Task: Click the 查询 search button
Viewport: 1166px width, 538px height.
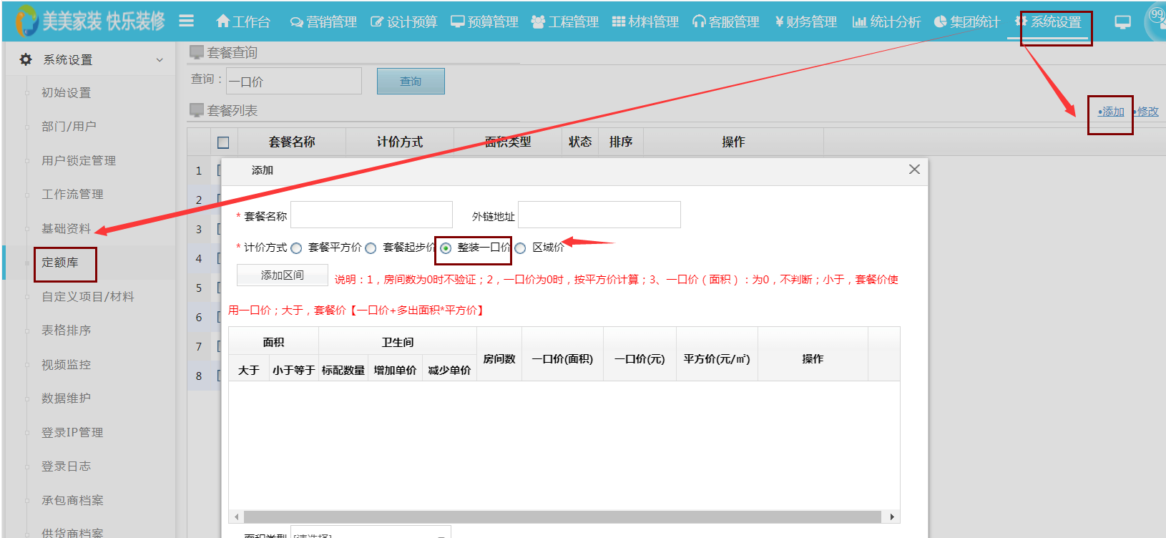Action: tap(411, 82)
